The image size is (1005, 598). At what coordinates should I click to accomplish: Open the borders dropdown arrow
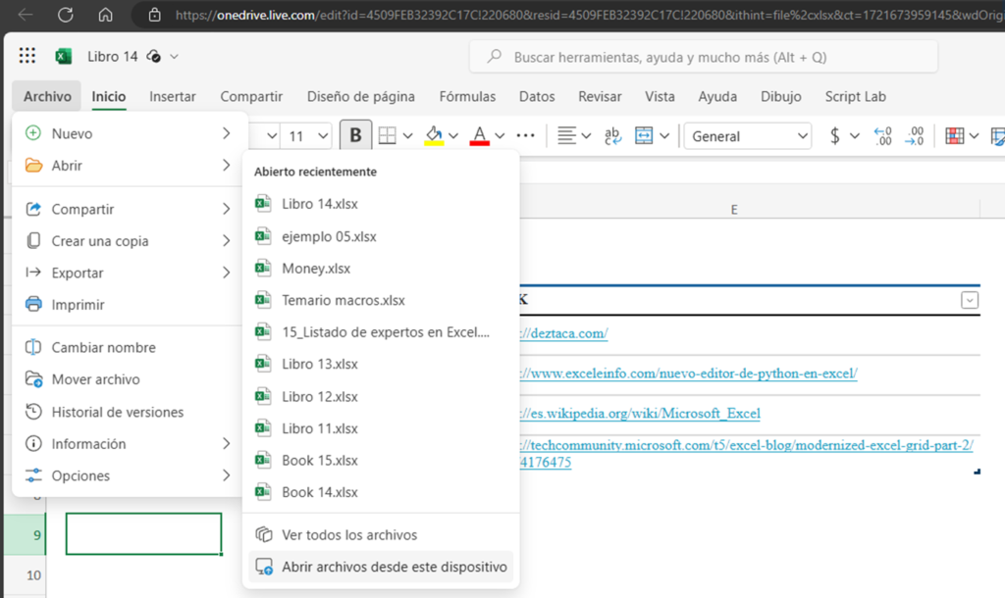[x=407, y=135]
